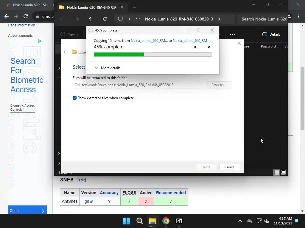This screenshot has width=305, height=228.
Task: Open the Search For Biometric Access ad
Action: (x=27, y=75)
